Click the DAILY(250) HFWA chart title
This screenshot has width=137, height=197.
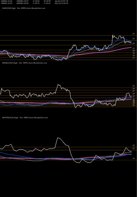(24, 8)
